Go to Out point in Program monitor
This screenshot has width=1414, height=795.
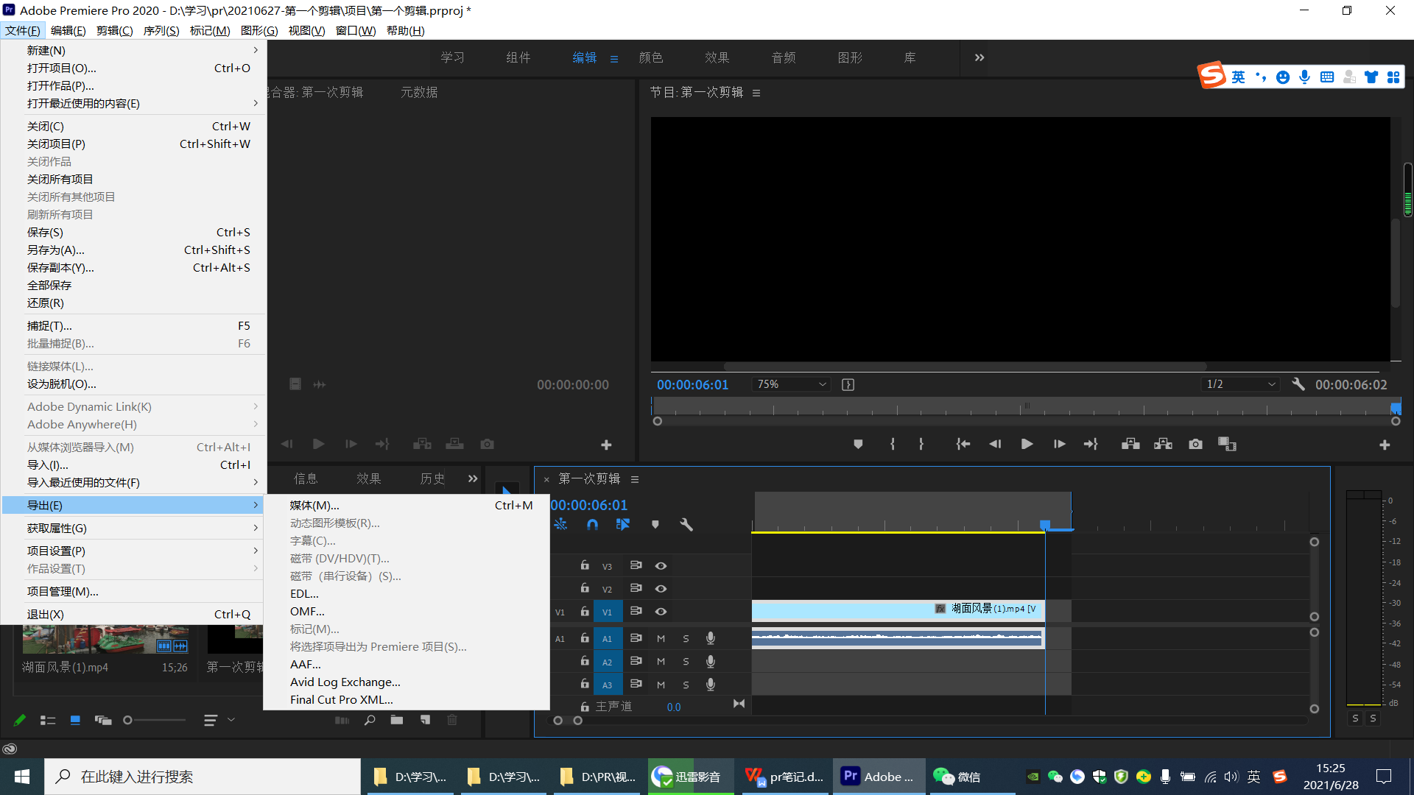[1091, 444]
